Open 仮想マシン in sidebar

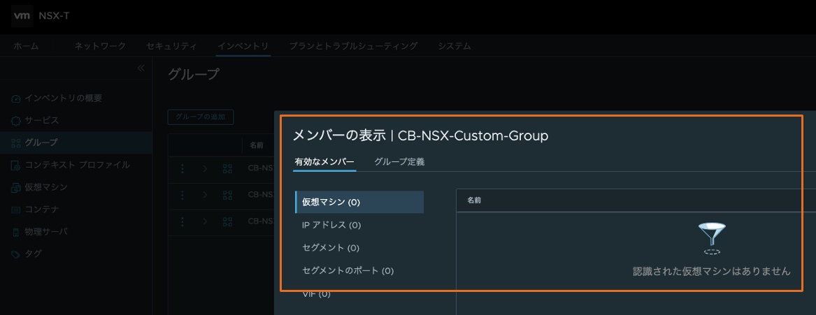click(46, 188)
